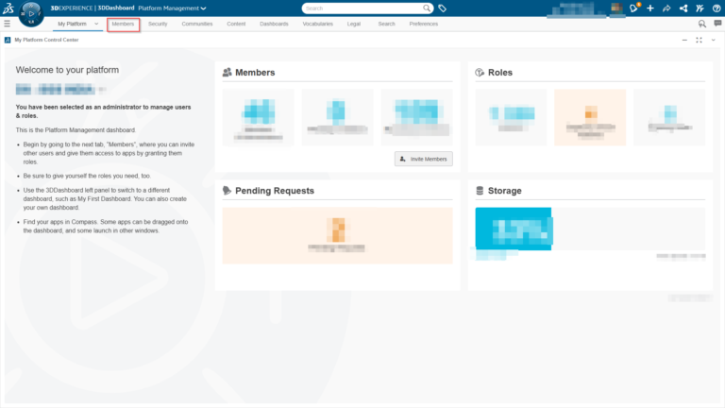725x408 pixels.
Task: Open the hamburger side panel menu
Action: [x=7, y=24]
